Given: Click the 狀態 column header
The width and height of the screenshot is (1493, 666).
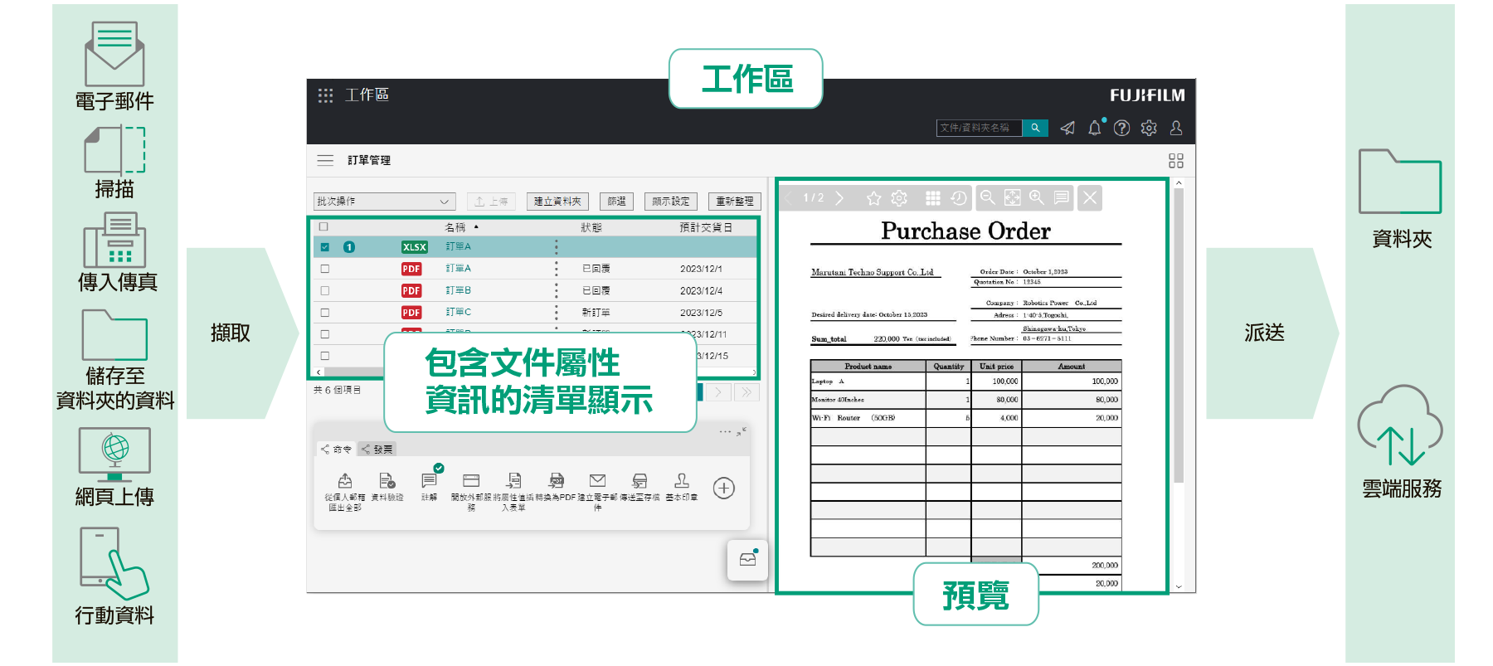Looking at the screenshot, I should pos(591,227).
